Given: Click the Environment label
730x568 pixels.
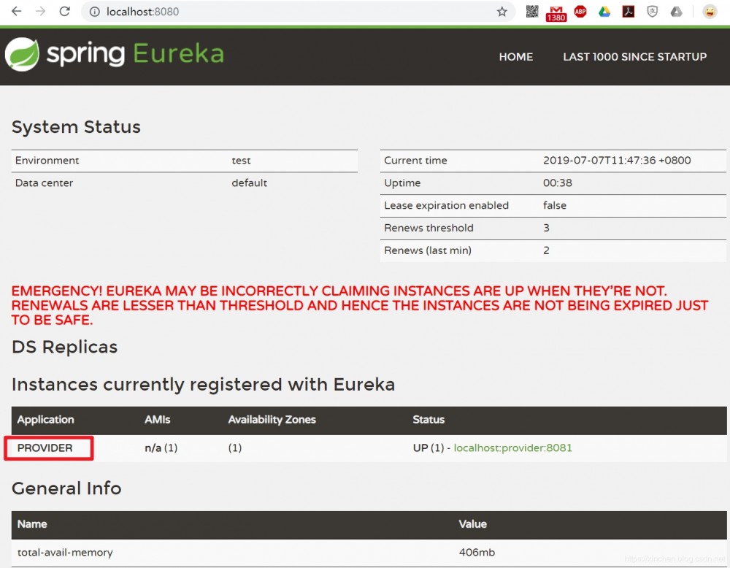Looking at the screenshot, I should (47, 161).
